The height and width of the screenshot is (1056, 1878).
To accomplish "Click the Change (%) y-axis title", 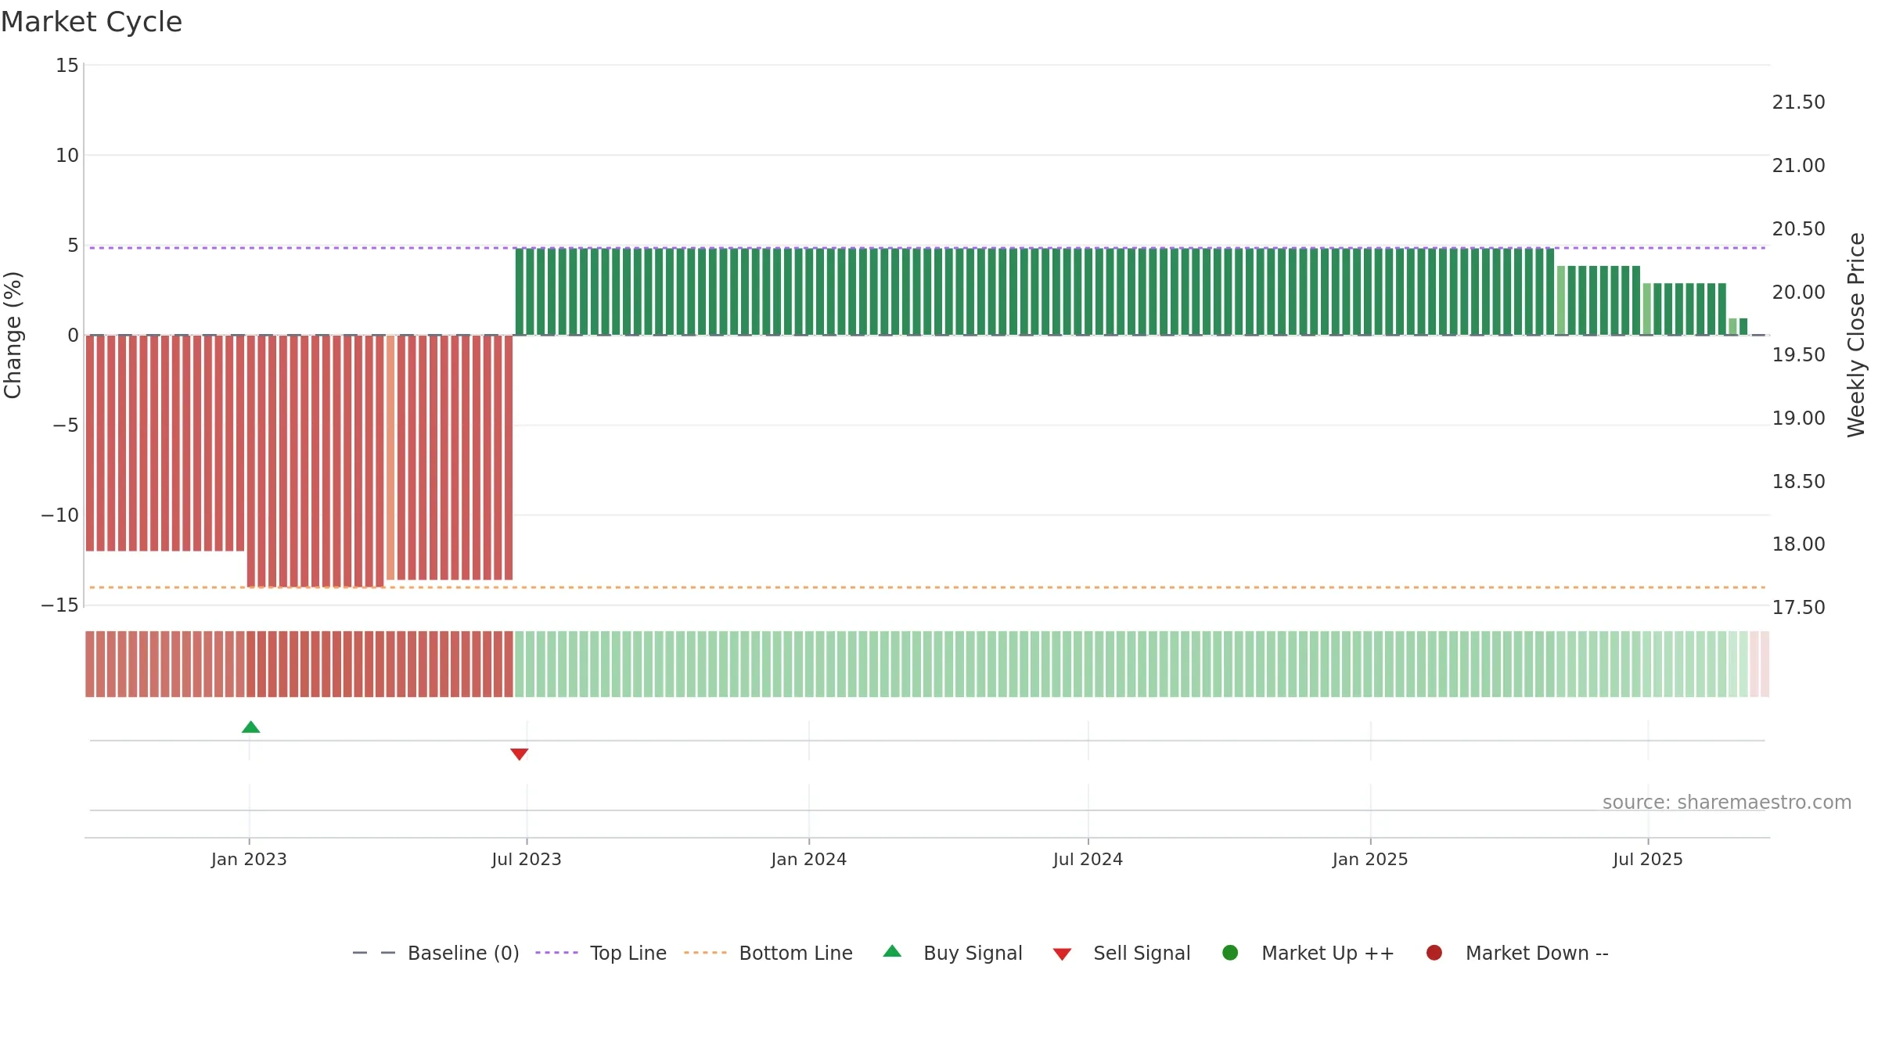I will pos(13,335).
